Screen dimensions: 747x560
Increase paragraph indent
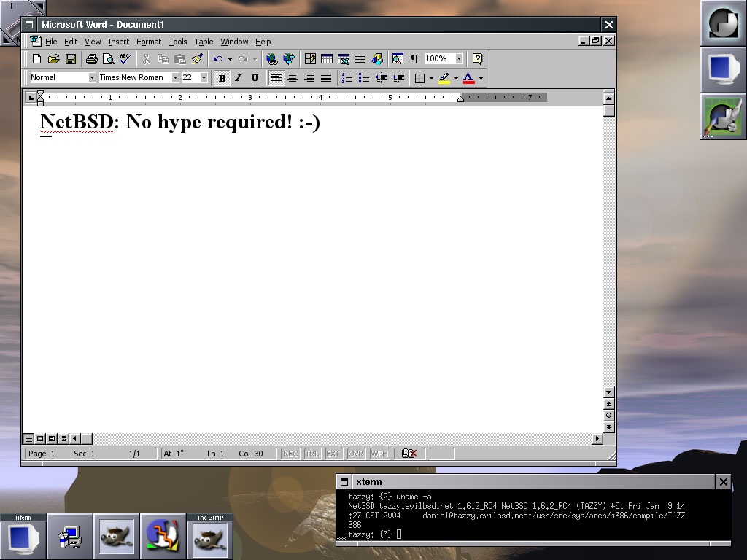coord(398,77)
